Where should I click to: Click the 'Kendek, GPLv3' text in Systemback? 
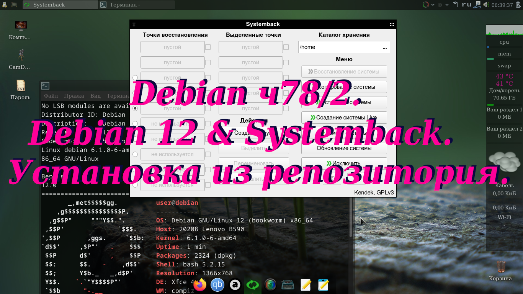[x=374, y=193]
